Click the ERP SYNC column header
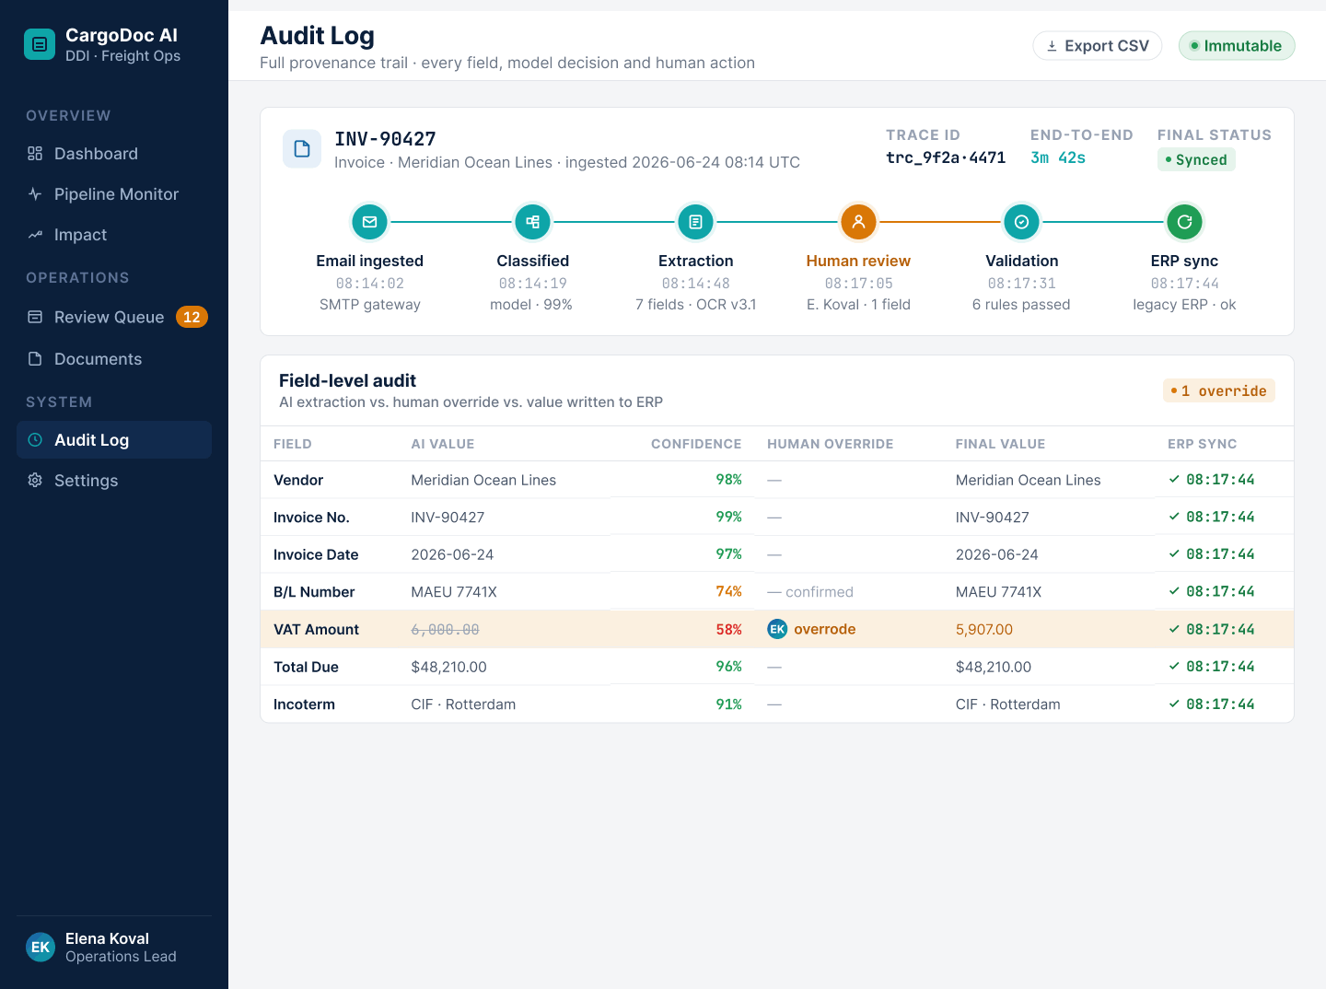The image size is (1326, 989). point(1203,444)
